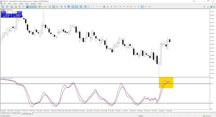Click the BUY button on trading panel
This screenshot has width=216, height=117.
point(19,12)
